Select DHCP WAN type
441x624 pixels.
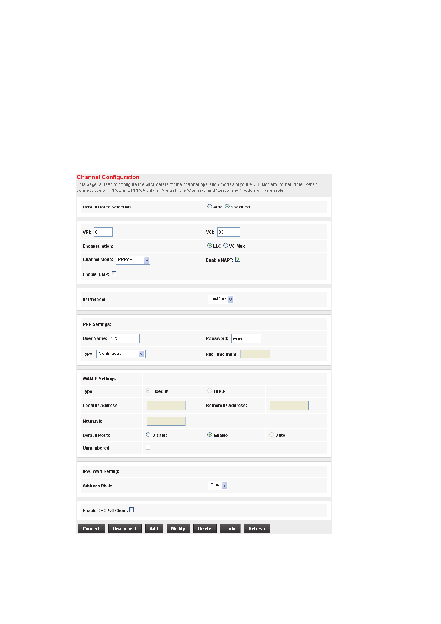(x=210, y=391)
